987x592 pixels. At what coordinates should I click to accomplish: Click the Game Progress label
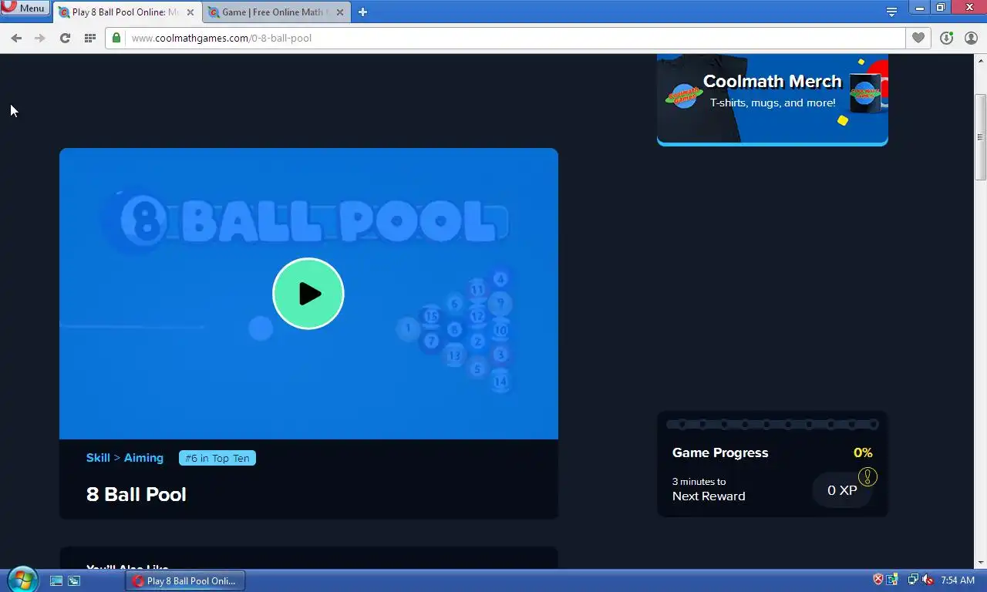[x=720, y=452]
